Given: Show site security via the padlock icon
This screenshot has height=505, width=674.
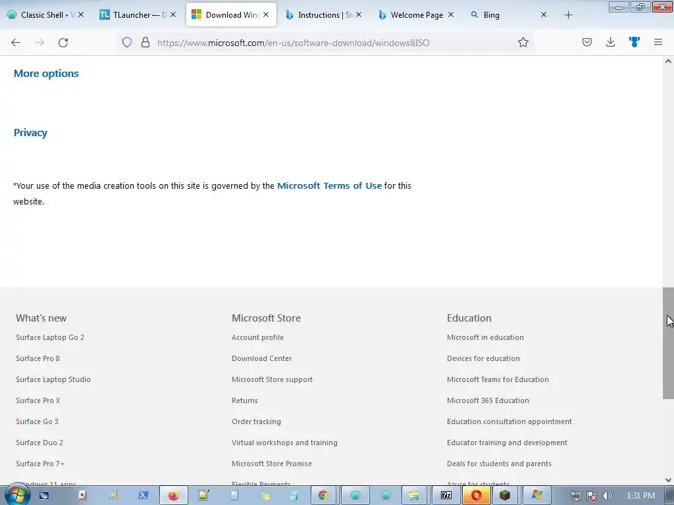Looking at the screenshot, I should coord(145,42).
